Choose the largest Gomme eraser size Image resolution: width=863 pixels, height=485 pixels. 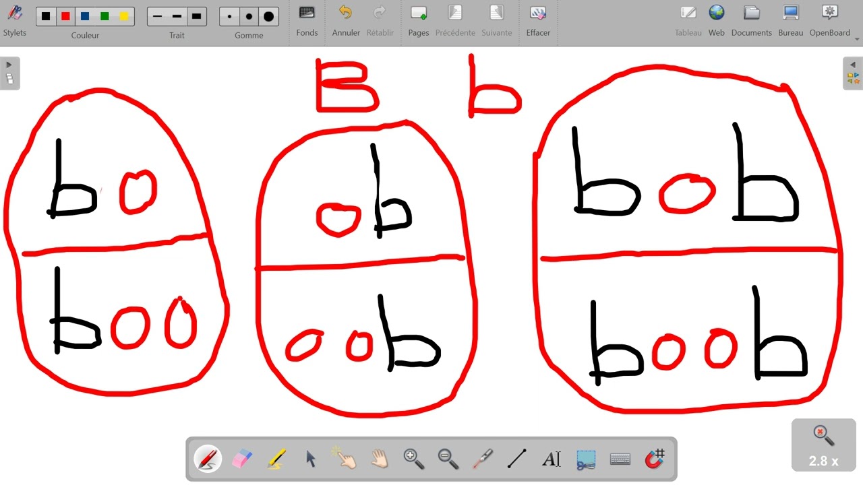point(269,16)
